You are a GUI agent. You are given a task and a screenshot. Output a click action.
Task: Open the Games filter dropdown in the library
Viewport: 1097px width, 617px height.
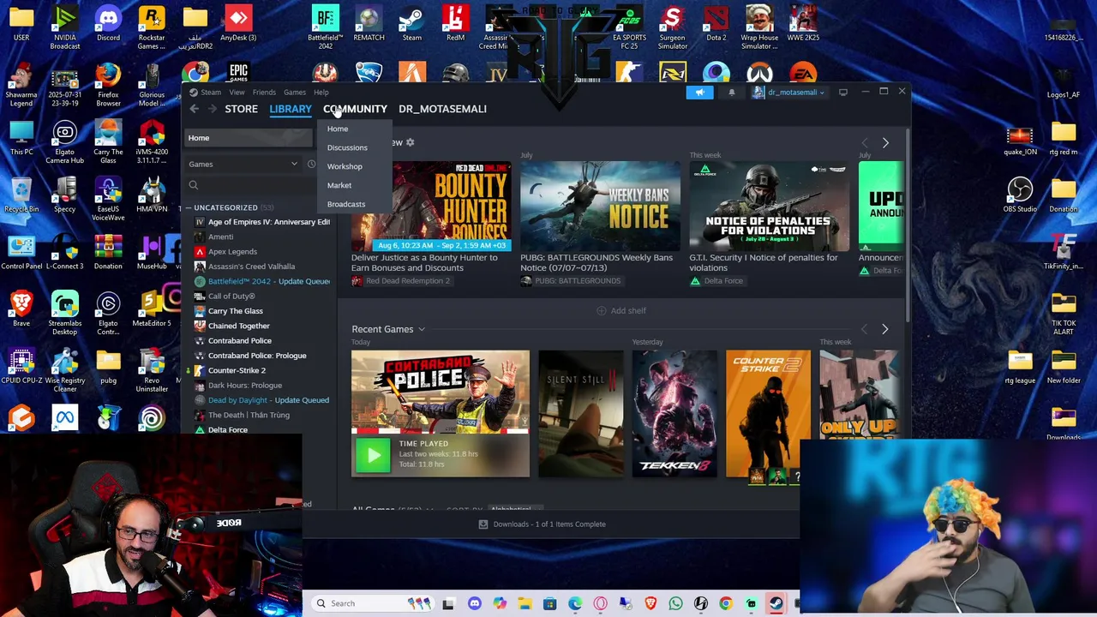243,164
